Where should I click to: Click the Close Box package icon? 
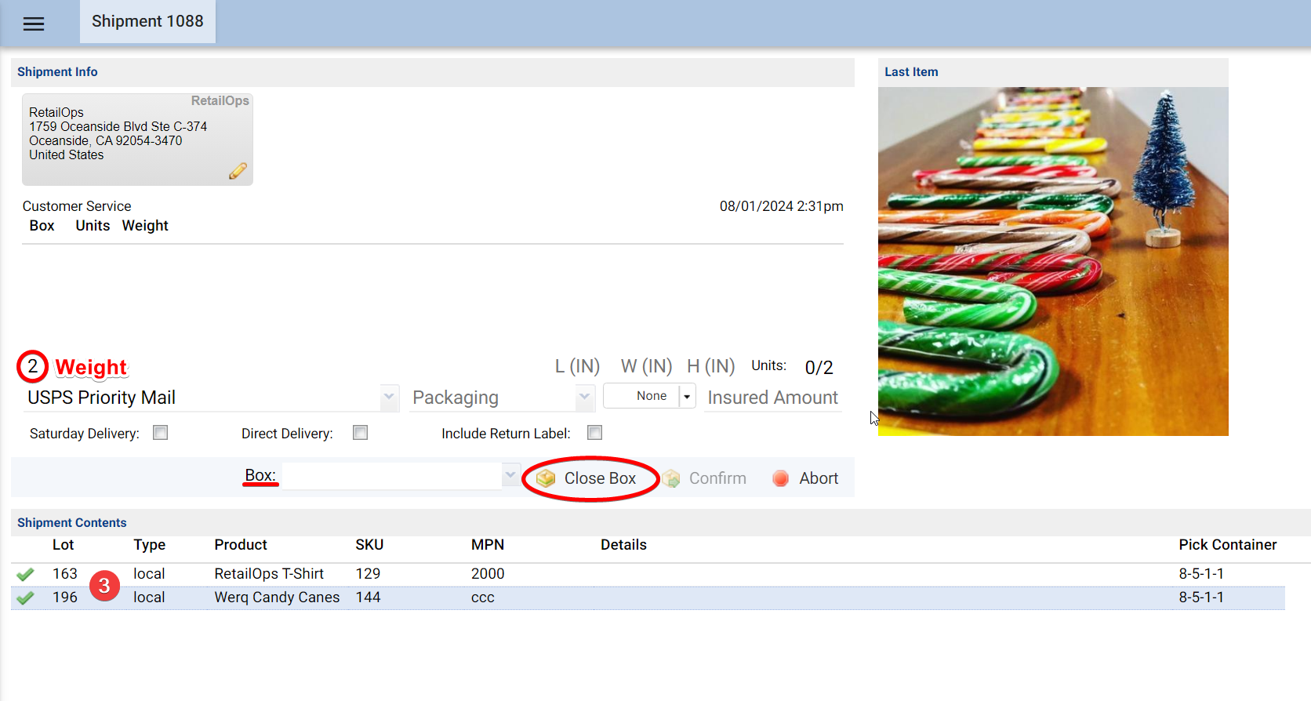[x=546, y=478]
